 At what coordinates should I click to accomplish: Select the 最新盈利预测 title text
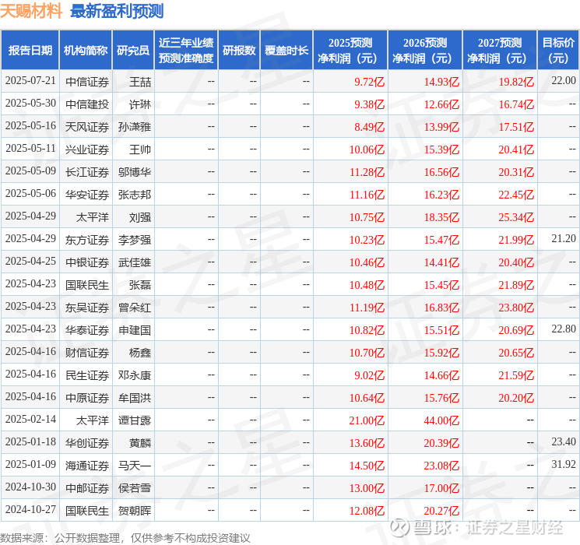[x=117, y=11]
